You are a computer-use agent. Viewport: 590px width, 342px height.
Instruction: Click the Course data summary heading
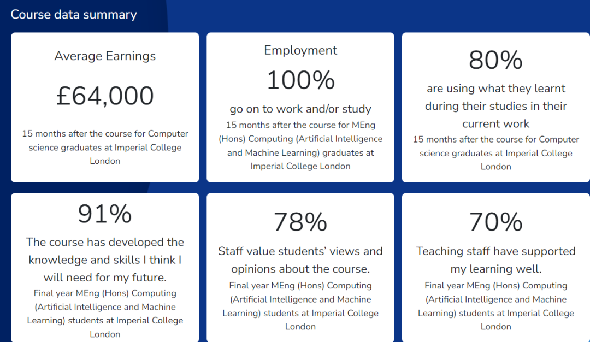[x=74, y=15]
